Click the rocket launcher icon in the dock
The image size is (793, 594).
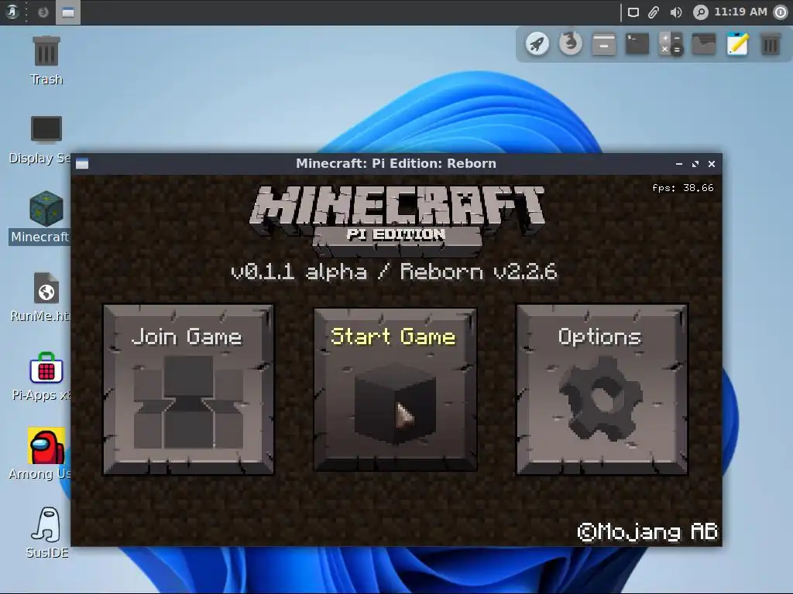(537, 44)
